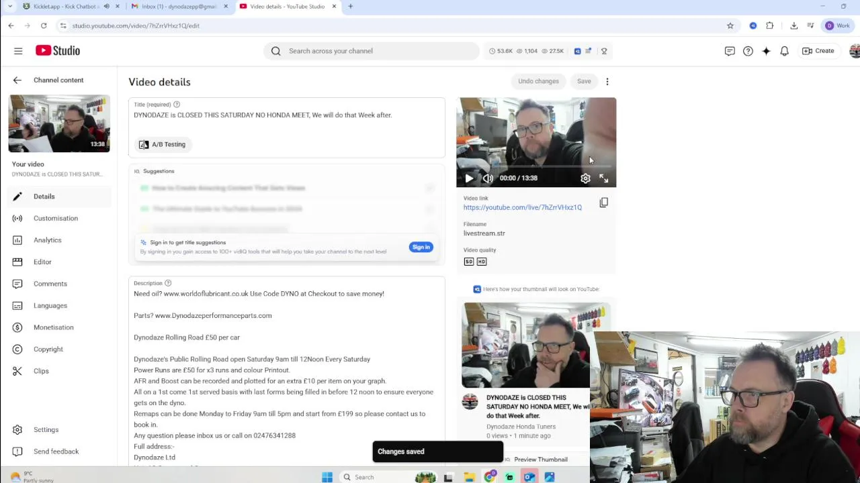The height and width of the screenshot is (483, 860).
Task: Click Sign in for title suggestions
Action: click(x=421, y=247)
